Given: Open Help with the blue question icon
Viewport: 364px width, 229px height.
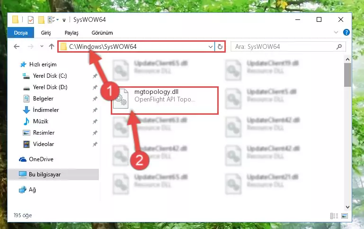Looking at the screenshot, I should (346, 32).
